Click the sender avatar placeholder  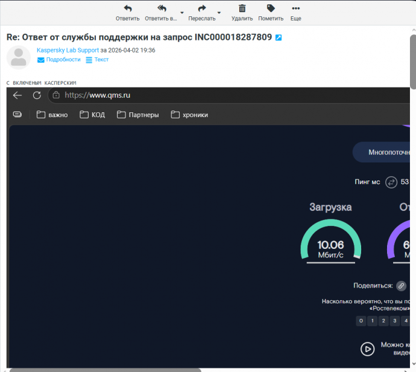click(19, 57)
